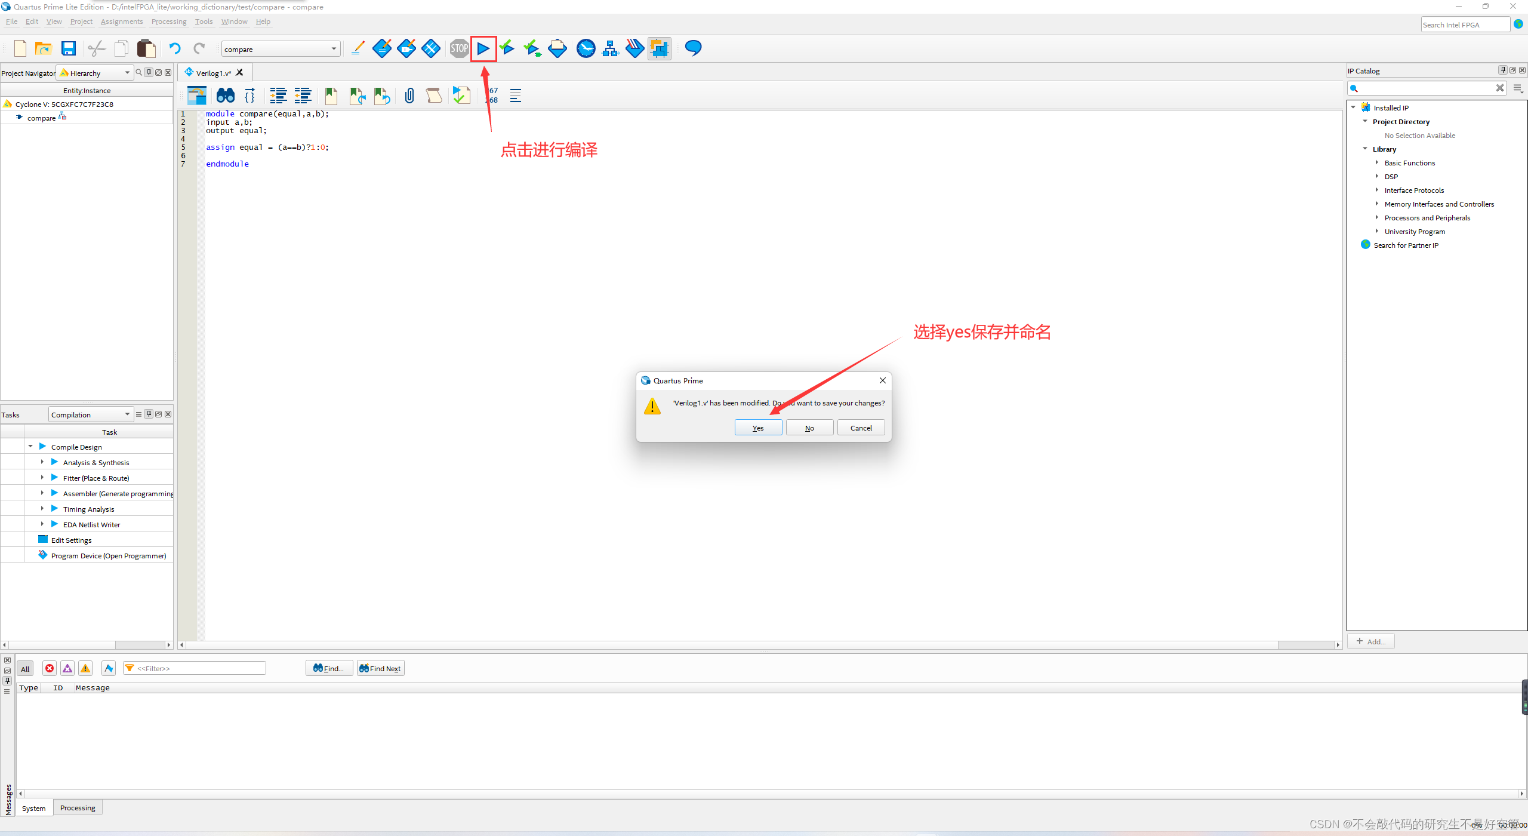Toggle the All messages filter button

(x=25, y=668)
